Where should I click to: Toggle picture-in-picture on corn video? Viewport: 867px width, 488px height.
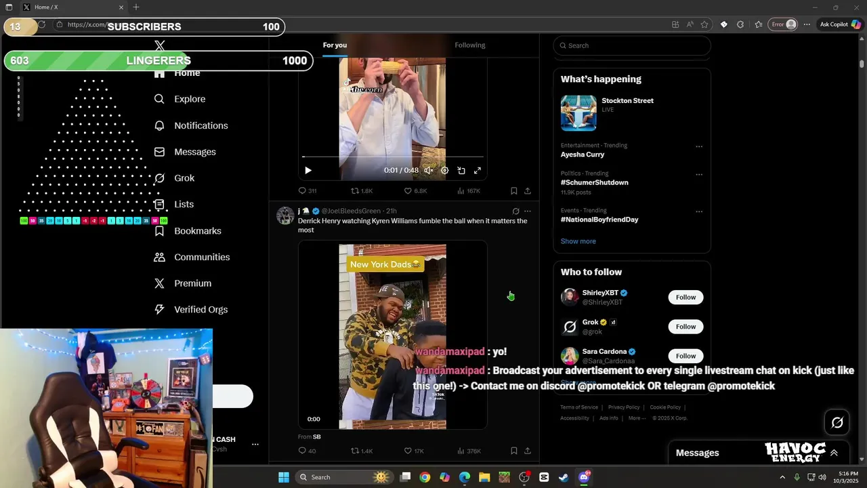click(x=461, y=171)
